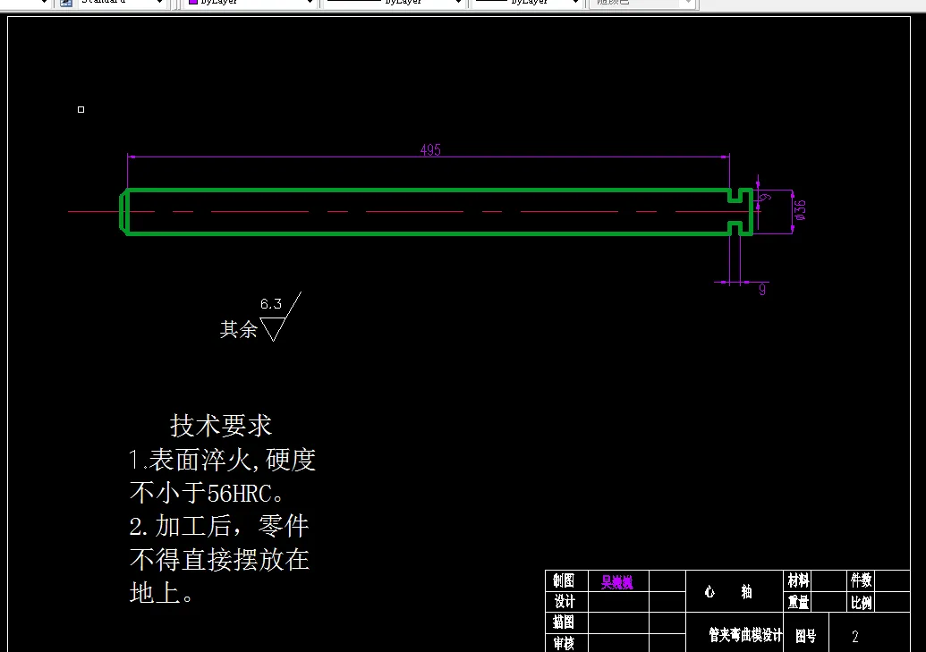926x652 pixels.
Task: Select the 495 length dimension text
Action: pos(430,150)
